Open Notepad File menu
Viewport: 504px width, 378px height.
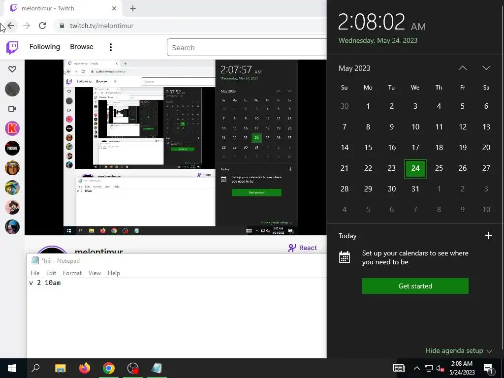pyautogui.click(x=35, y=273)
